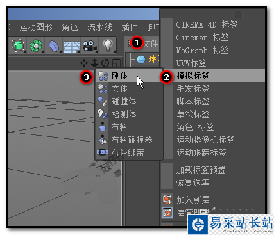Click the 层管理器 icon
This screenshot has height=235, width=274.
pyautogui.click(x=167, y=213)
